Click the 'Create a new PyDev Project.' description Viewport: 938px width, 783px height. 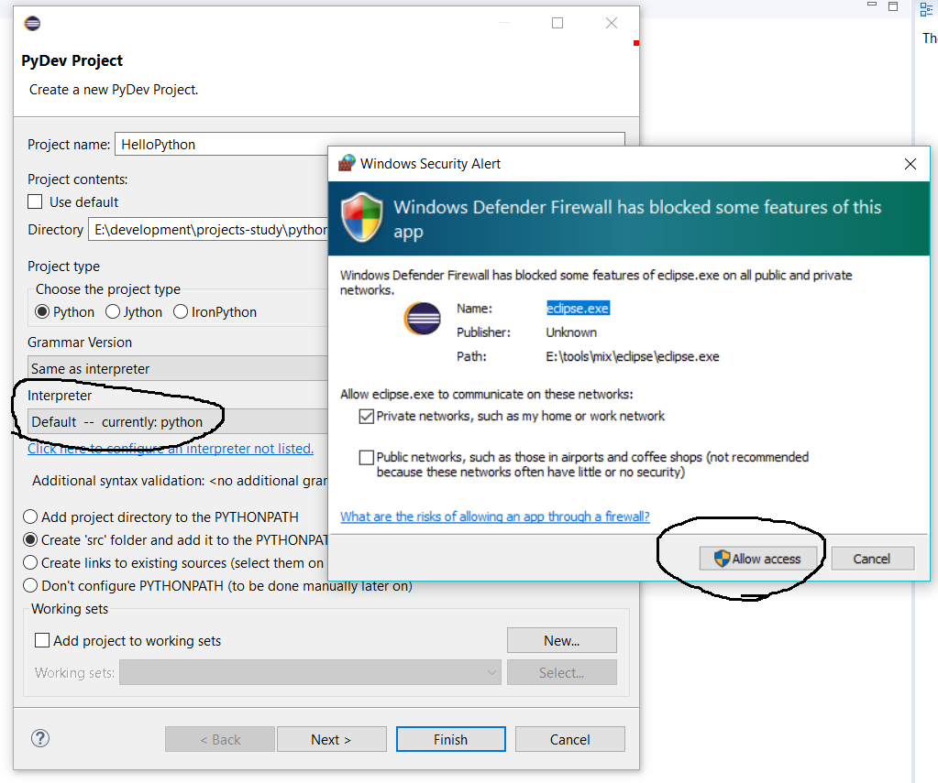click(x=114, y=90)
